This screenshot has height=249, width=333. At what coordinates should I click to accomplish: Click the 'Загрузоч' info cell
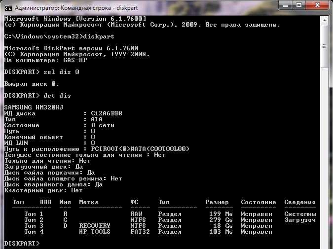click(300, 220)
